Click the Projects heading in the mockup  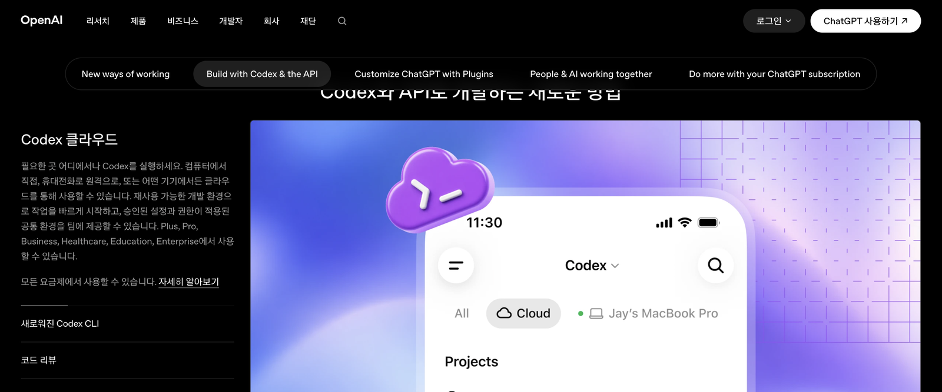(472, 362)
